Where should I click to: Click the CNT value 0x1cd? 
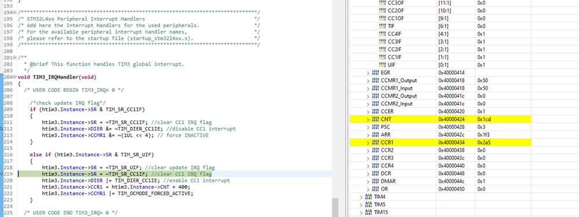click(x=484, y=119)
